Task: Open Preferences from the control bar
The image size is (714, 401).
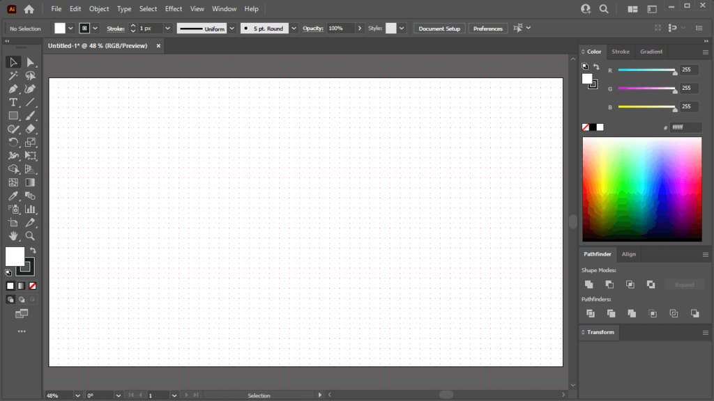Action: 487,29
